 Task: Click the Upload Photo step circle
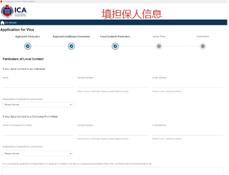[159, 46]
